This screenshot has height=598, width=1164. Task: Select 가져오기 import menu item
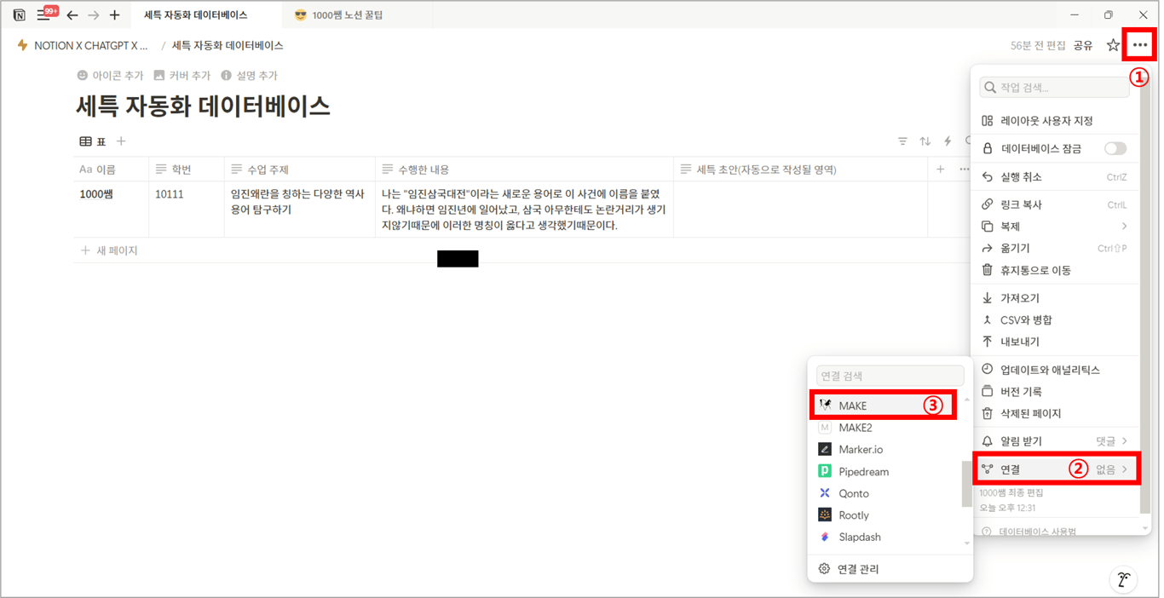[x=1055, y=298]
